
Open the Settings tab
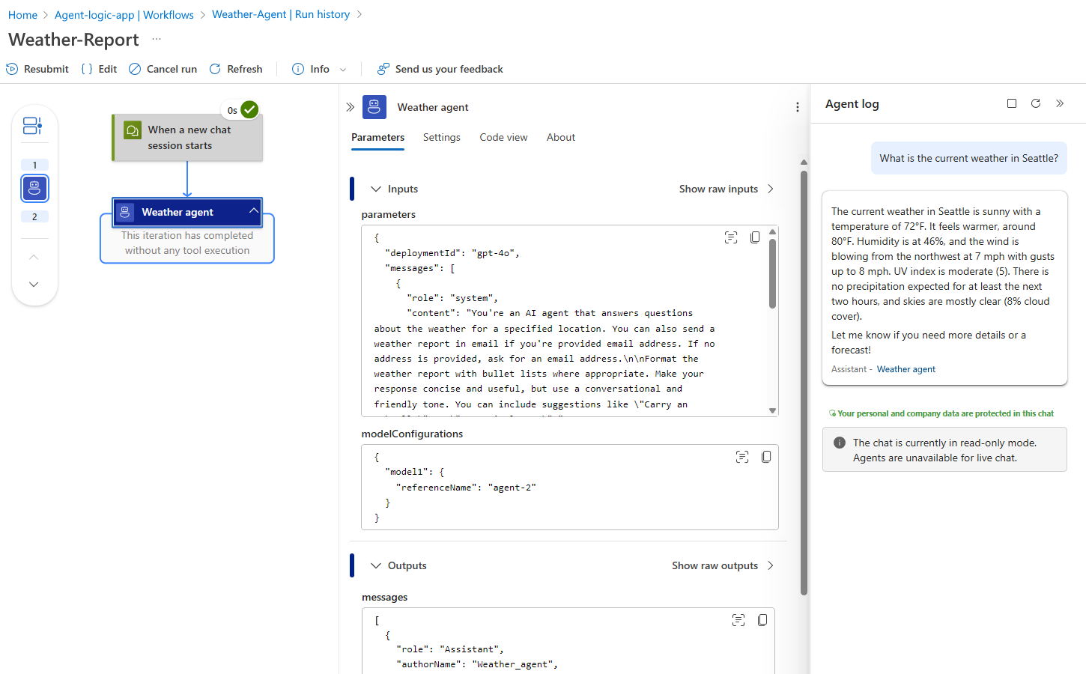441,137
